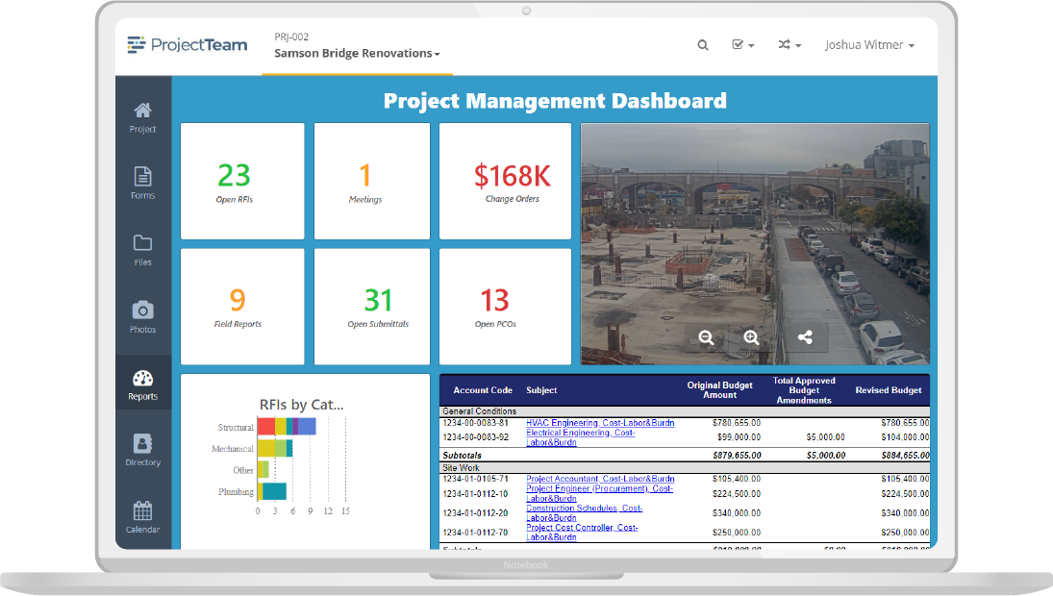Image resolution: width=1053 pixels, height=596 pixels.
Task: Click account code 1234-00-0083-92
Action: 475,437
